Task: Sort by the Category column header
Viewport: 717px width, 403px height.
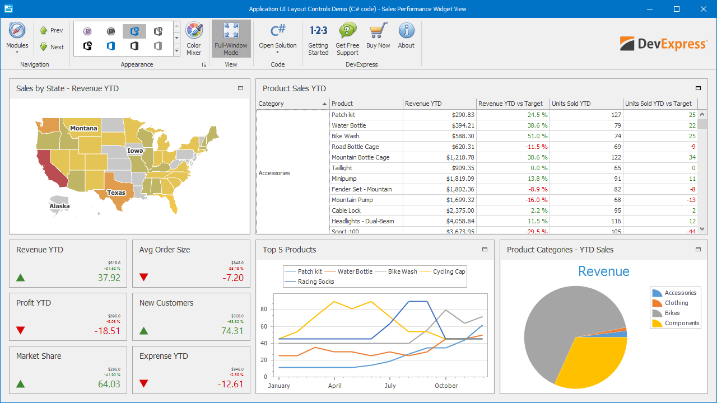Action: click(x=292, y=104)
